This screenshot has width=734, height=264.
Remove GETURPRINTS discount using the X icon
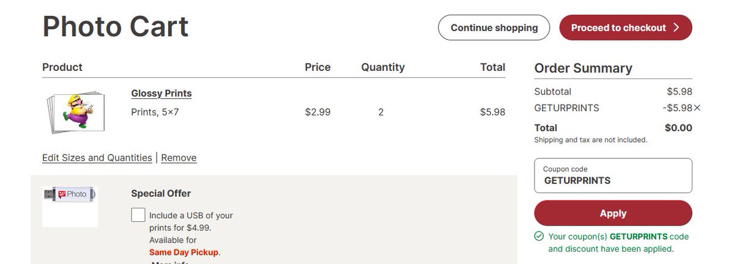point(697,108)
